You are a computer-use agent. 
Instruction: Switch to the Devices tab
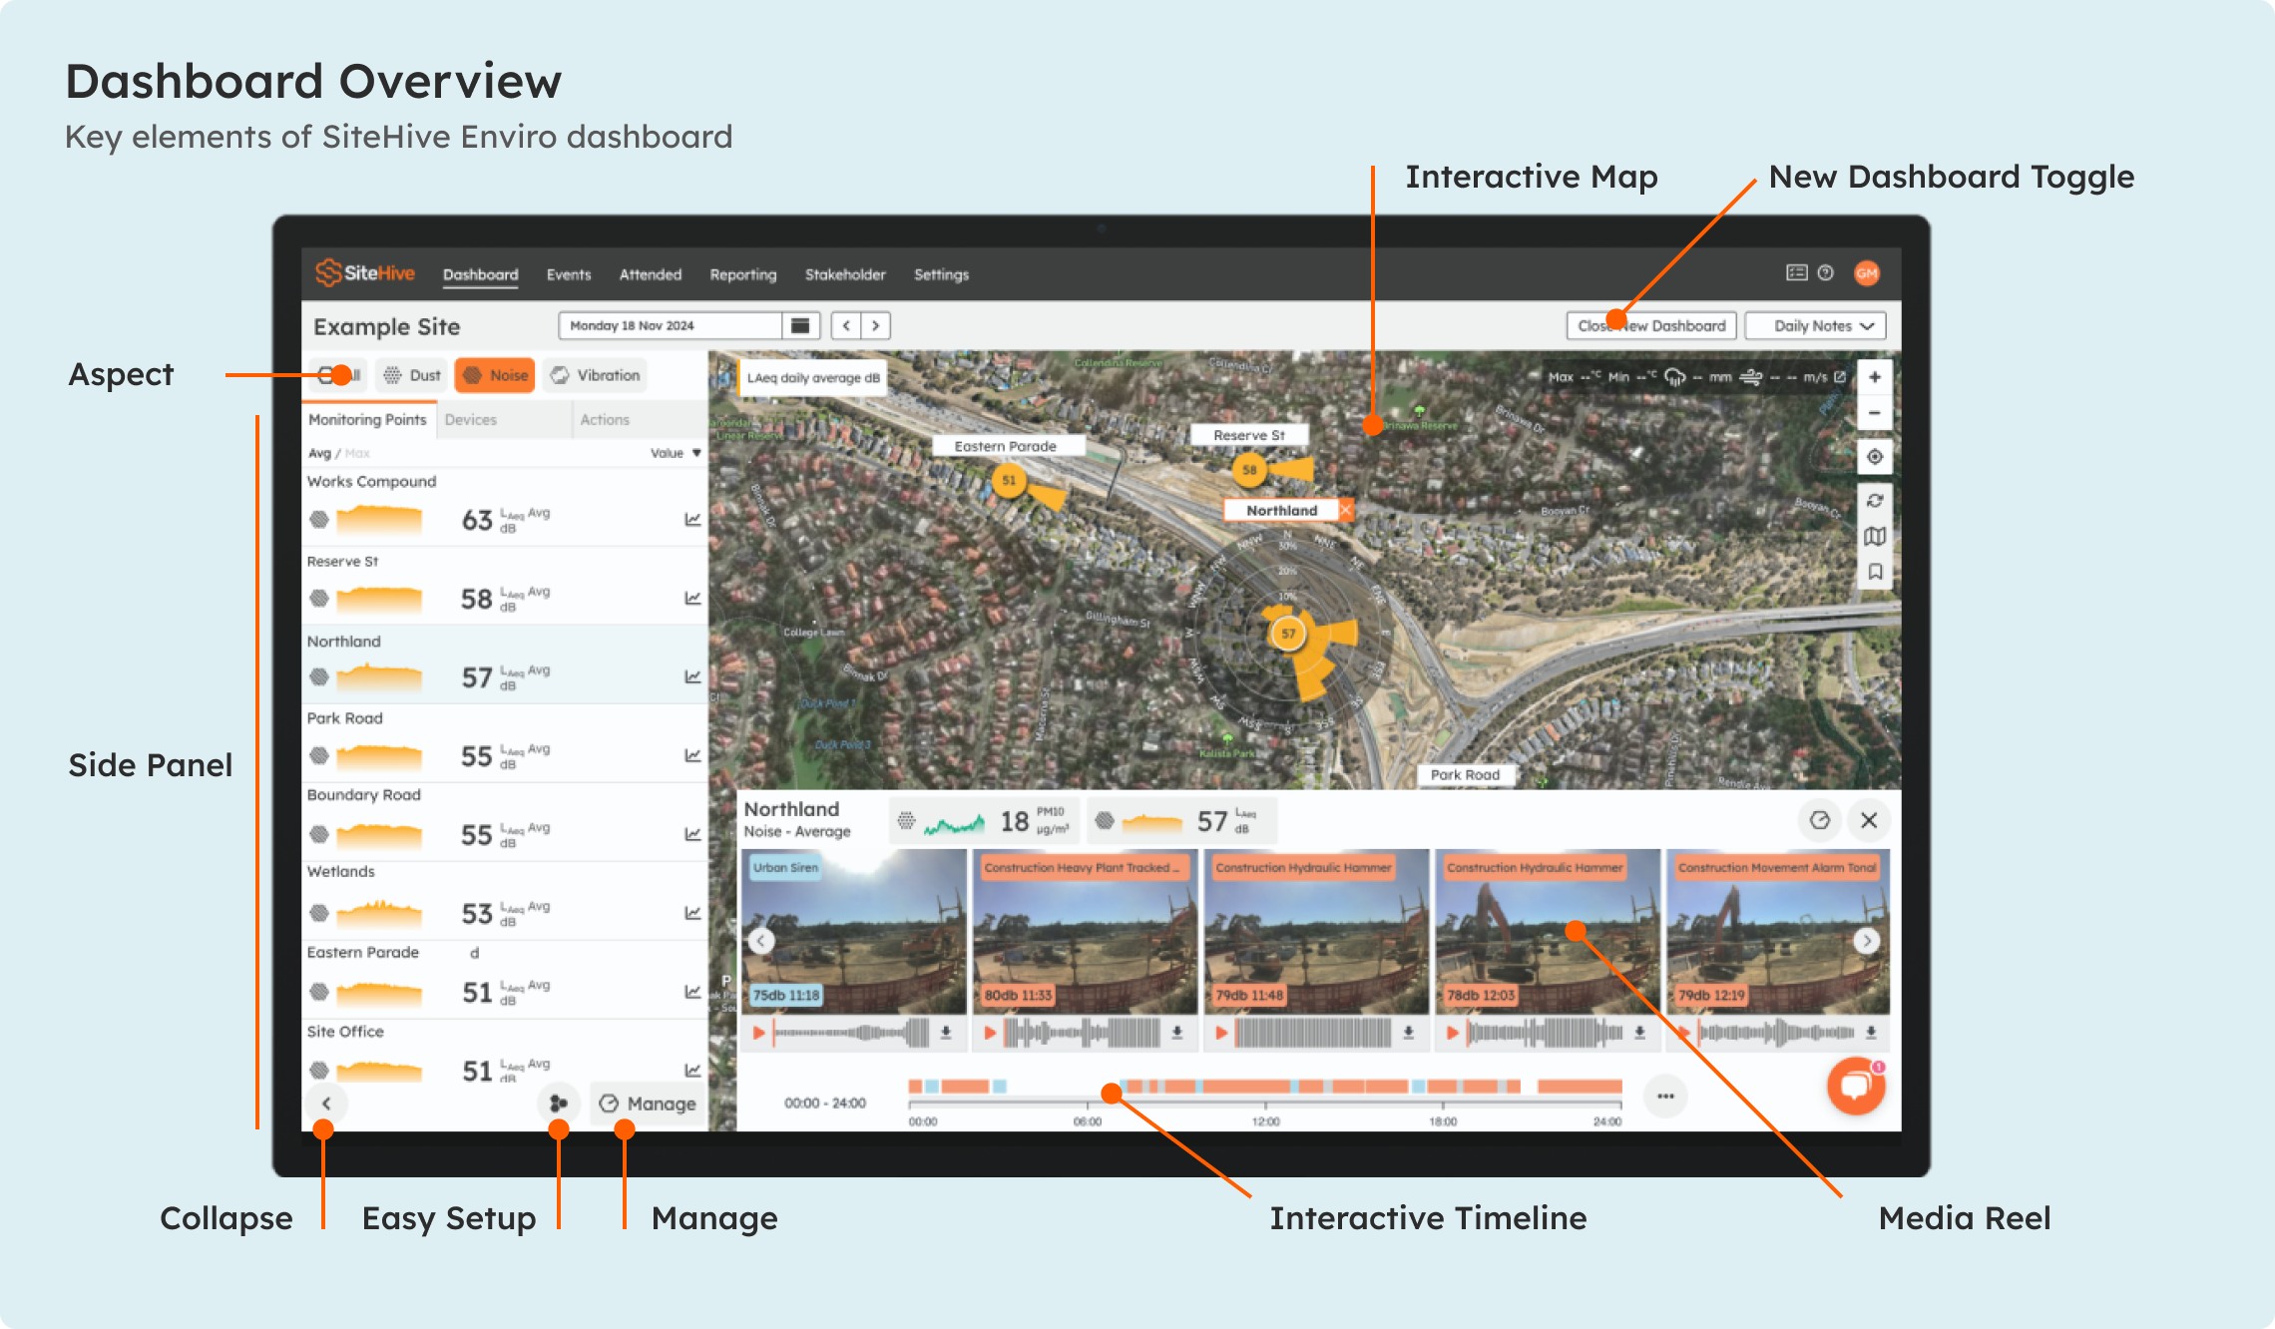[x=471, y=420]
